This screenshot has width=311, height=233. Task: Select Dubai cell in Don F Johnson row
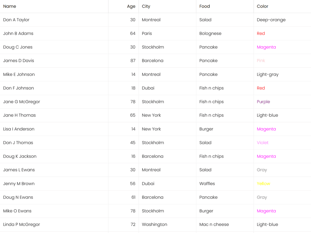(x=148, y=88)
